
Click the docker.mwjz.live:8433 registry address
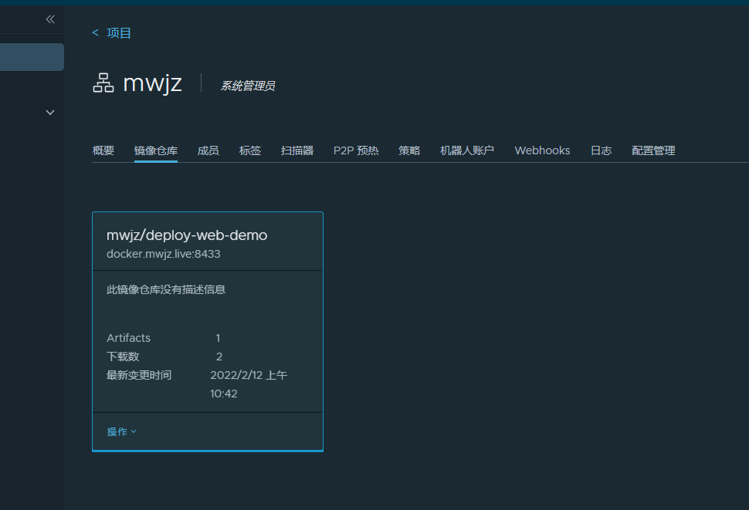(164, 254)
